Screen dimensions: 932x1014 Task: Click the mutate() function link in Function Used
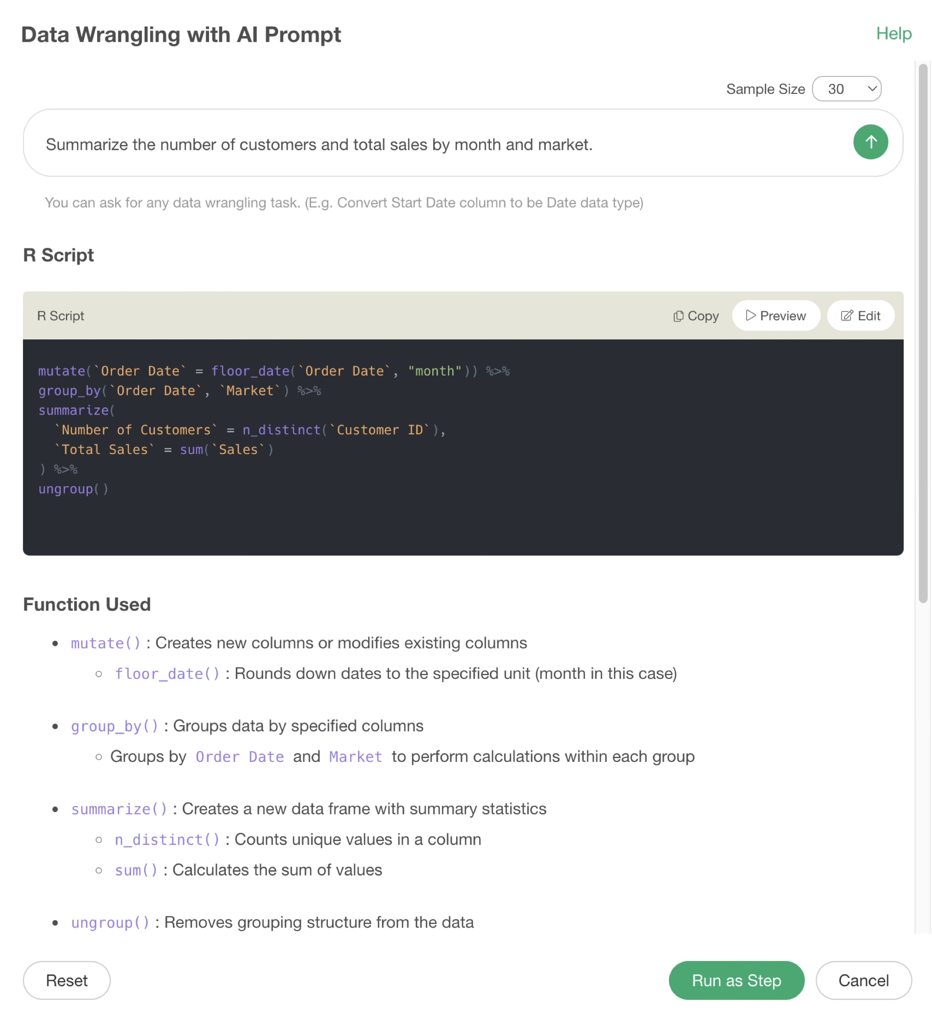[105, 643]
